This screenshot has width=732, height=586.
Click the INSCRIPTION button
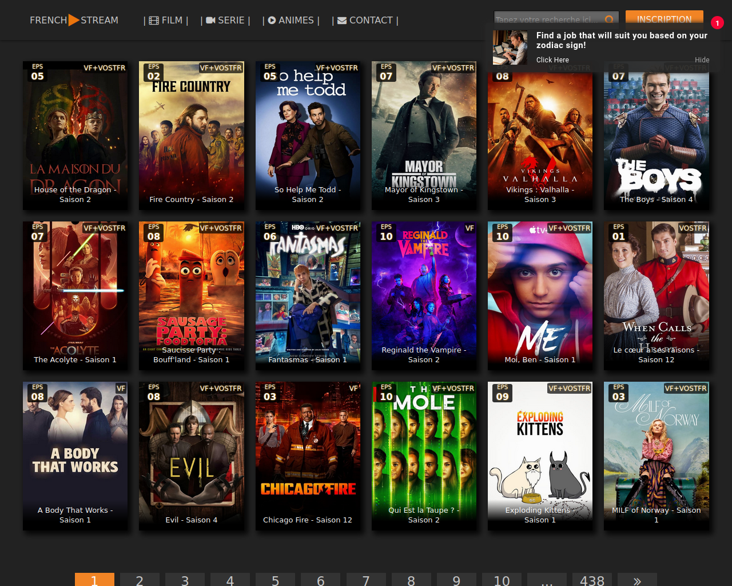pyautogui.click(x=665, y=19)
